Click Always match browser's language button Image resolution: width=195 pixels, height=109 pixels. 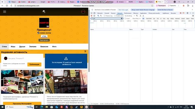coord(143,10)
